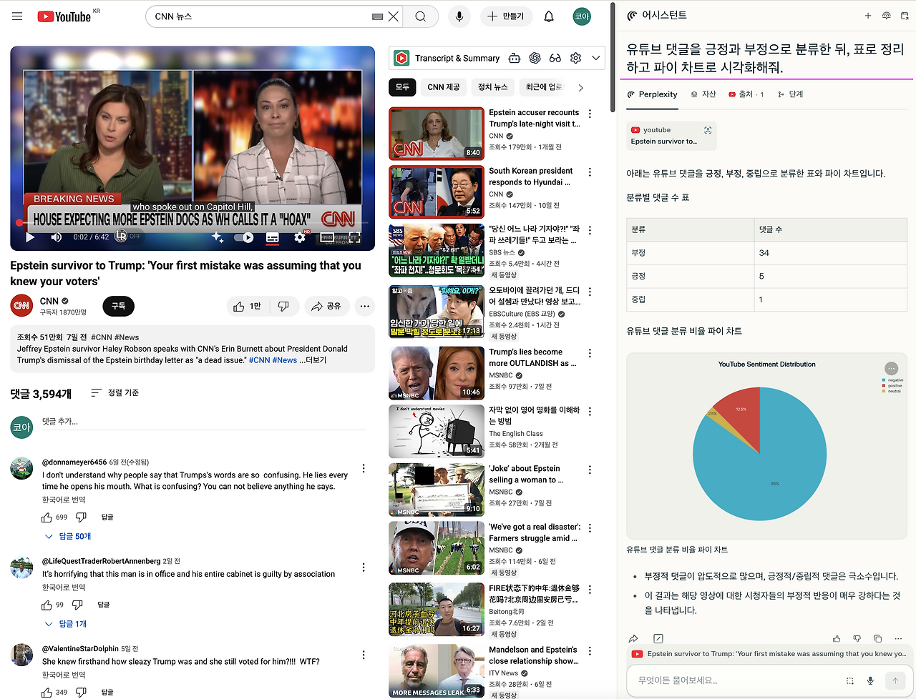Viewport: 916px width, 699px height.
Task: Switch to theater mode
Action: click(328, 237)
